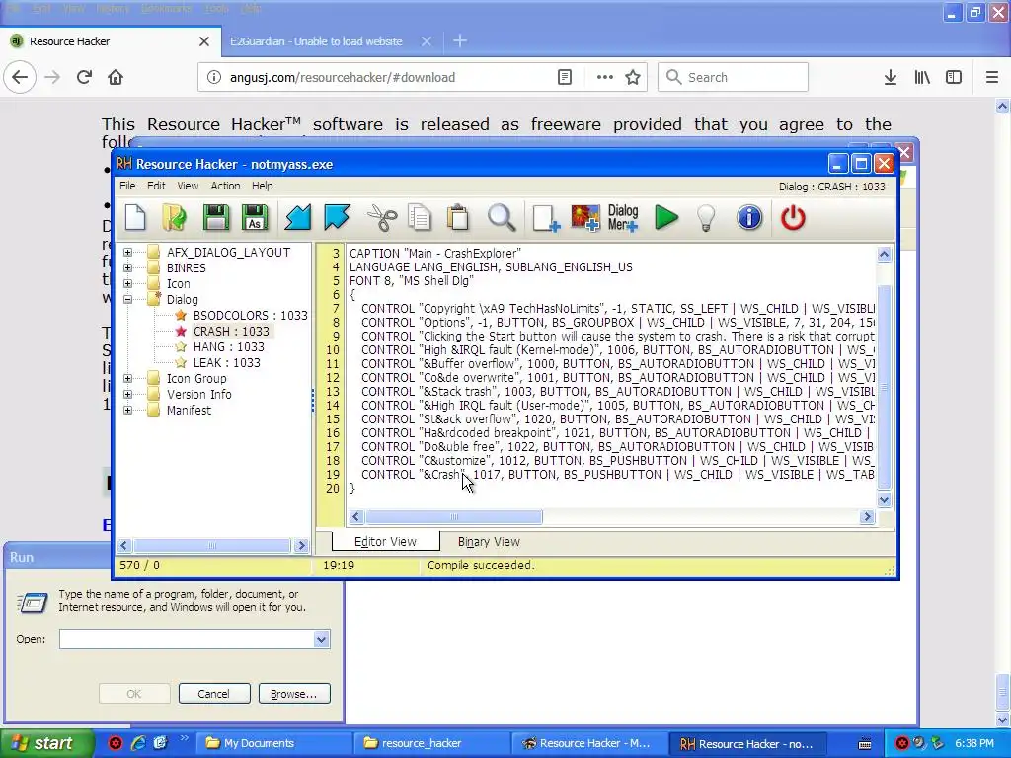Open About via the blue info icon
The height and width of the screenshot is (758, 1011).
(x=749, y=218)
